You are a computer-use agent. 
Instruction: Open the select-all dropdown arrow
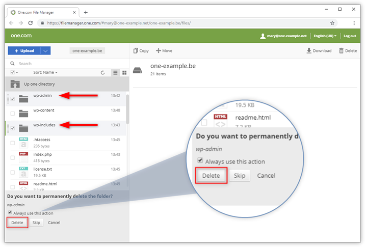[x=17, y=72]
